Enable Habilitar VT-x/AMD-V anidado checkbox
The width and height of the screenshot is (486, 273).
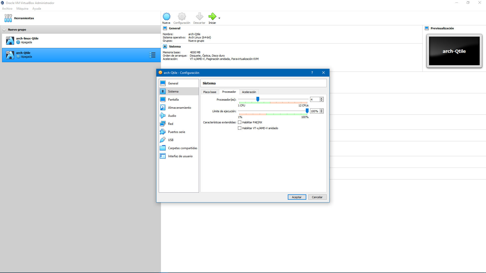[240, 128]
